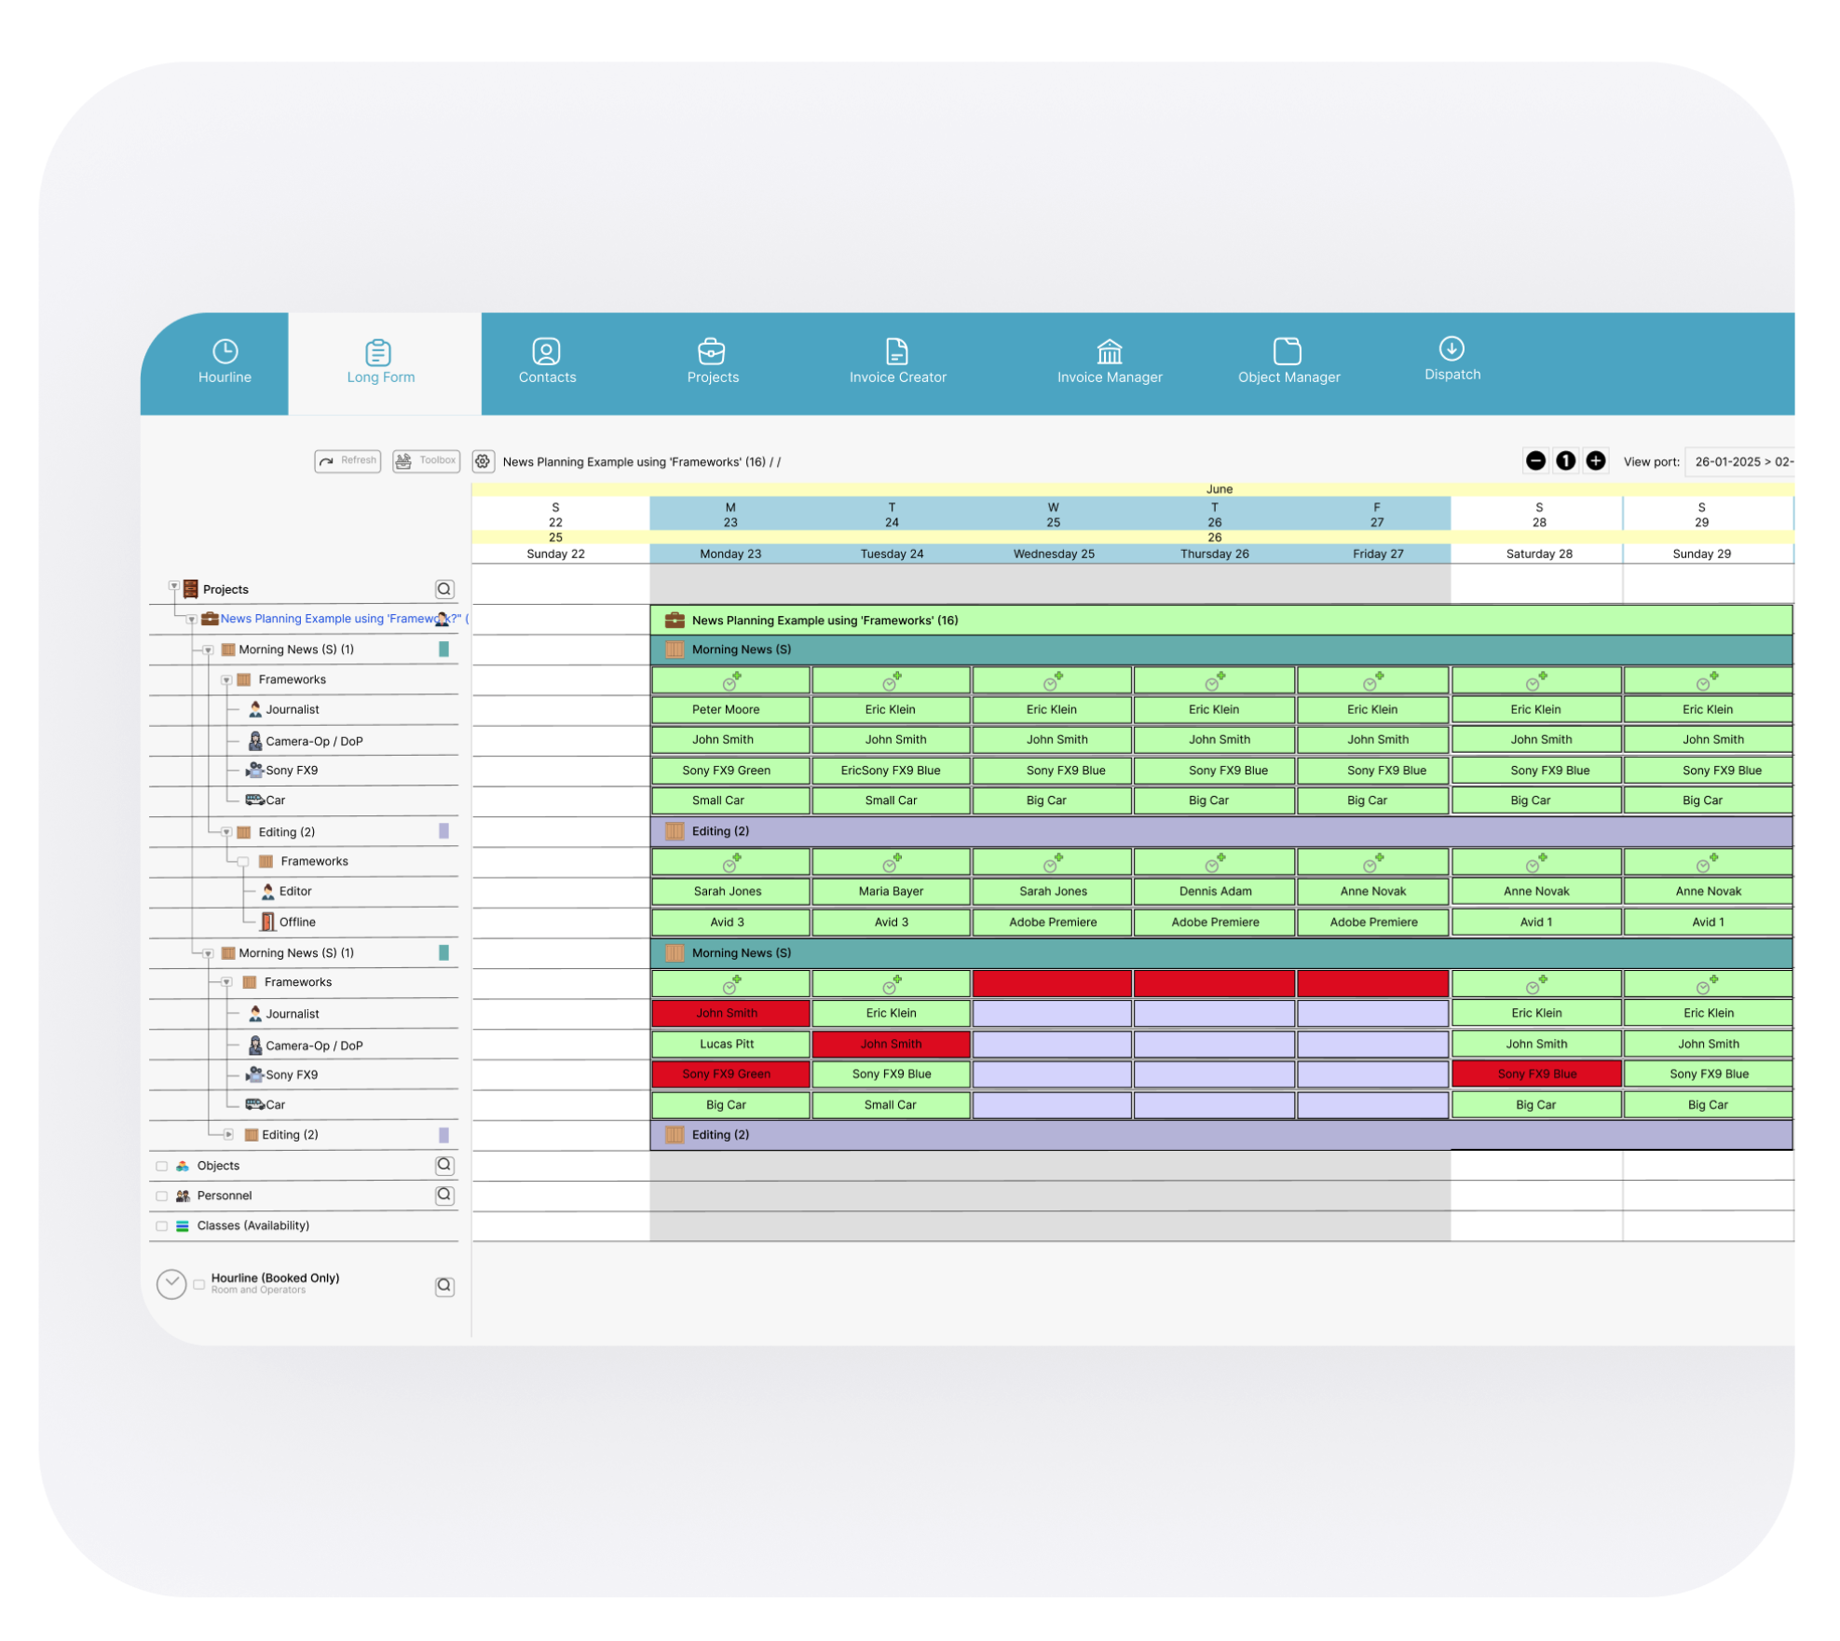Viewport: 1840px width, 1641px height.
Task: Click the Dispatch download icon
Action: (x=1451, y=349)
